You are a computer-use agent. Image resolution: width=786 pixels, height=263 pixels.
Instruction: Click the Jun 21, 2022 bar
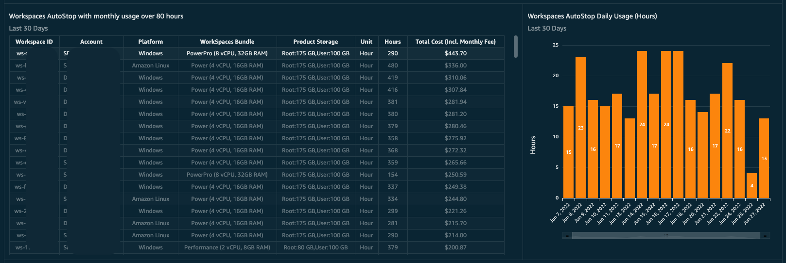click(715, 146)
